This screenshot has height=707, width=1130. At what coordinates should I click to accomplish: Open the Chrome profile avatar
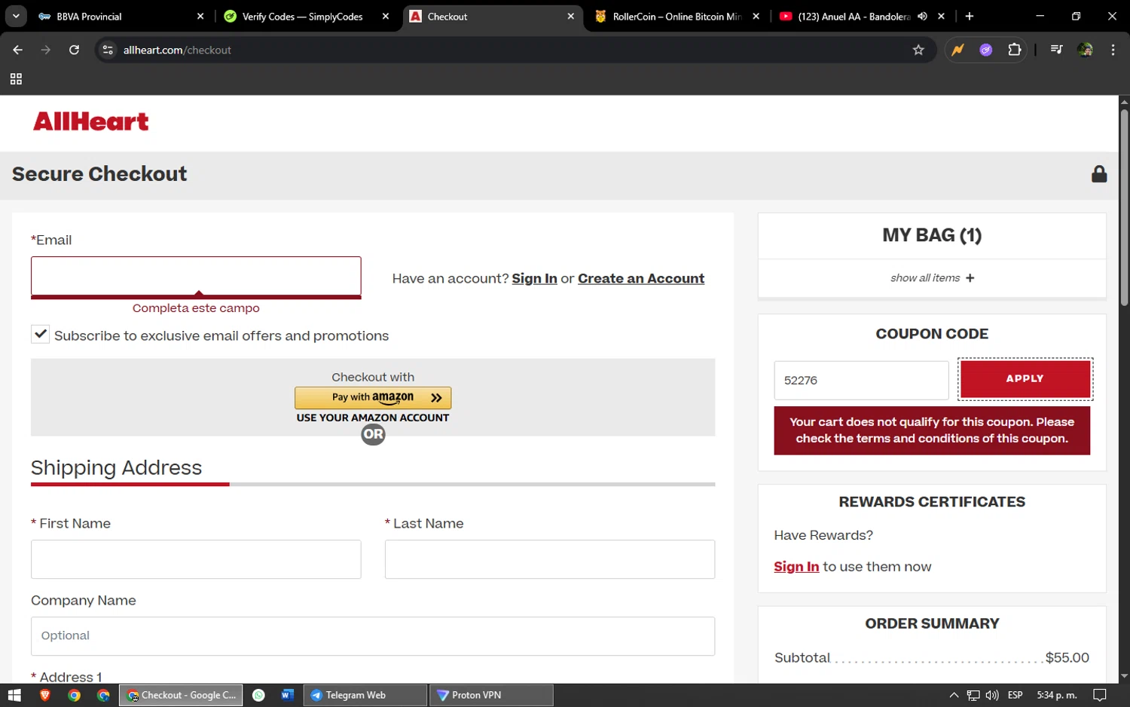pos(1085,50)
